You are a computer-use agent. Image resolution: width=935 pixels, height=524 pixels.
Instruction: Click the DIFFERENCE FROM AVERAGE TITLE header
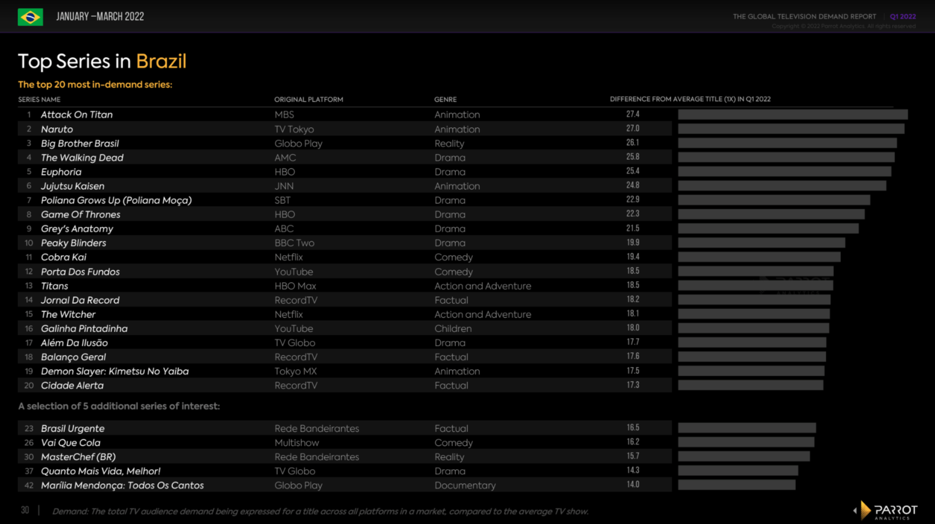pyautogui.click(x=690, y=99)
